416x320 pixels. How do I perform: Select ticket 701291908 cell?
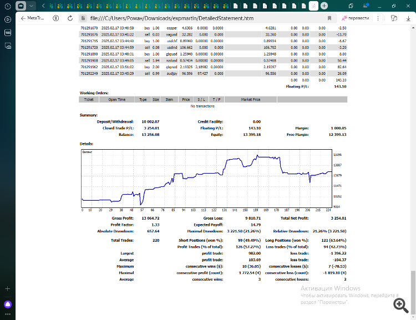[x=89, y=60]
